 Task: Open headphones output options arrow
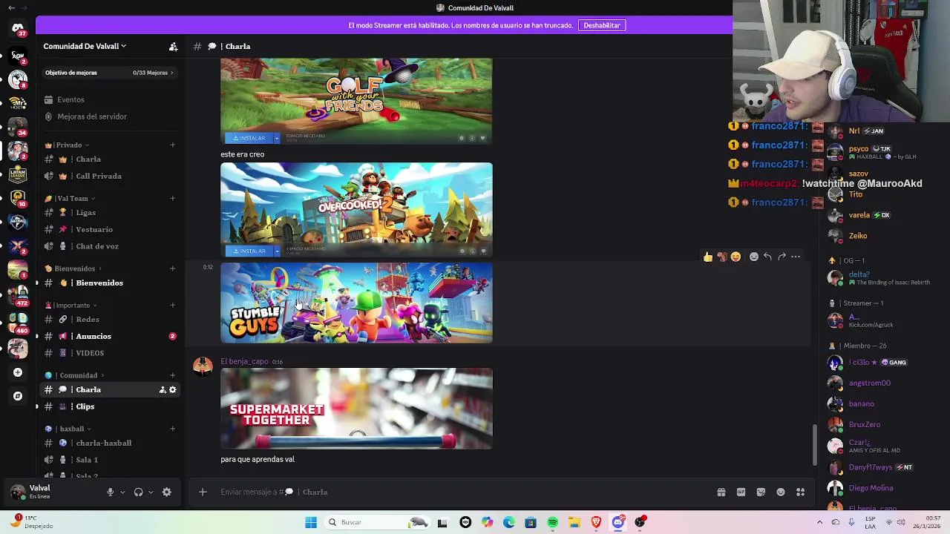tap(151, 492)
